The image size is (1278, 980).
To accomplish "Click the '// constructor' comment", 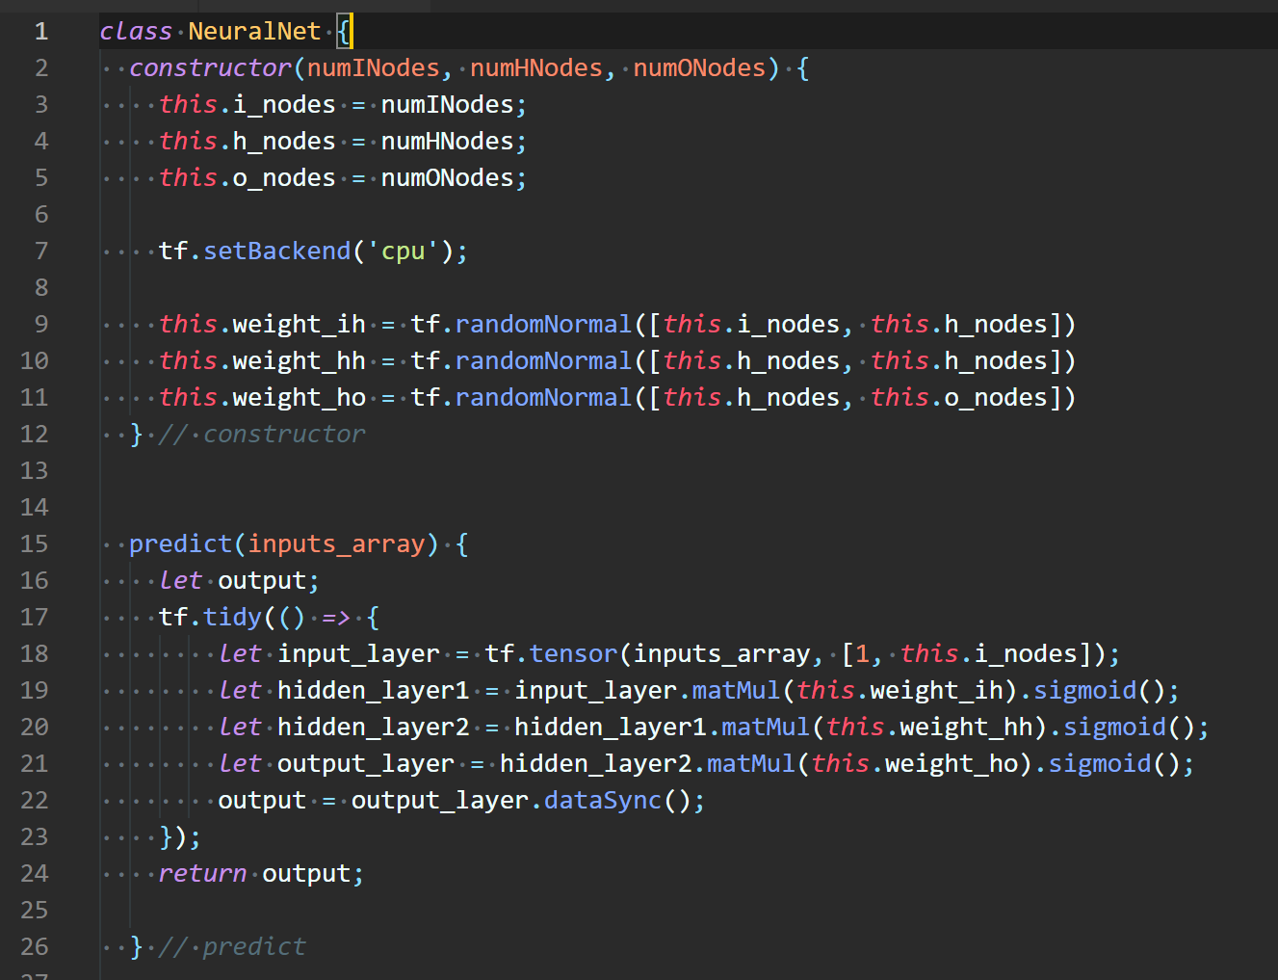I will [x=262, y=434].
